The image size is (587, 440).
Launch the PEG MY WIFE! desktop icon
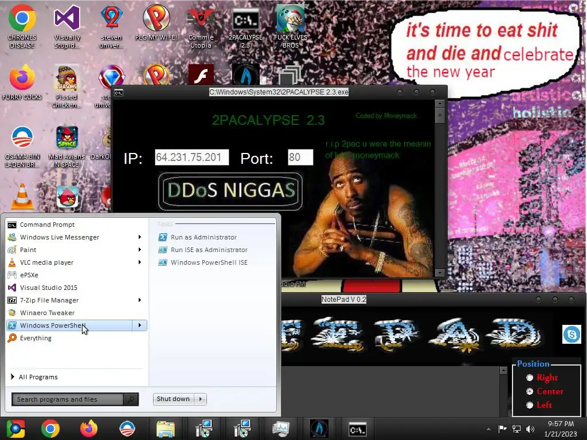156,23
